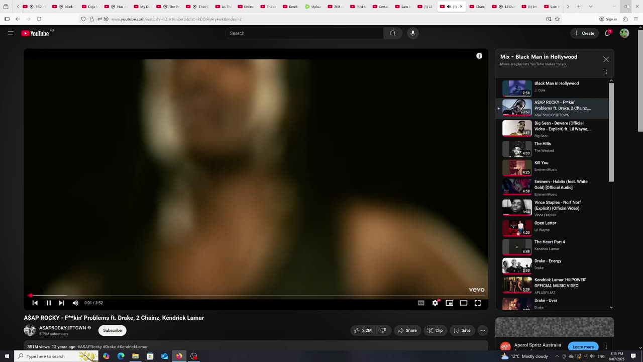The image size is (643, 362).
Task: Open Firefox application hamburger menu
Action: [x=636, y=19]
